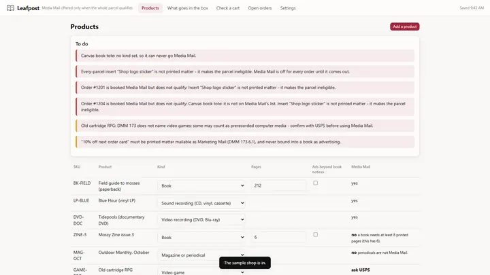This screenshot has width=490, height=275.
Task: Click note periodicals are not Media Mail
Action: pyautogui.click(x=380, y=253)
